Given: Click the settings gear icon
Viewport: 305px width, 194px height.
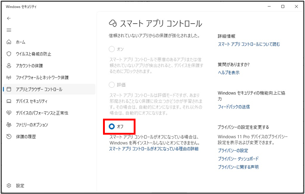Looking at the screenshot, I should click(9, 186).
